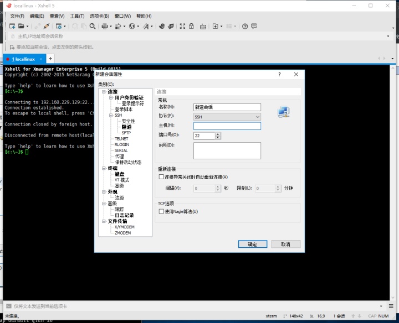Click the Font 'A' icon in toolbar
Screen dimensions: 399x323
pos(146,26)
